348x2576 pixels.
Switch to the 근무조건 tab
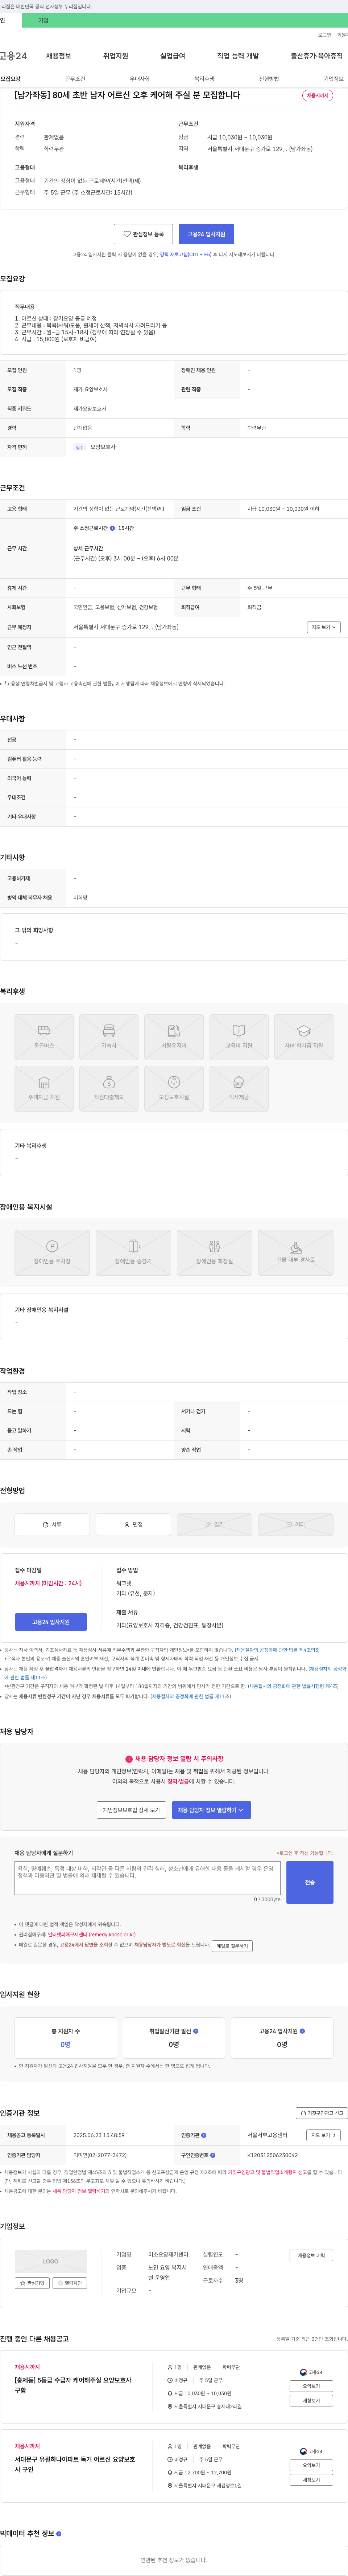(75, 79)
